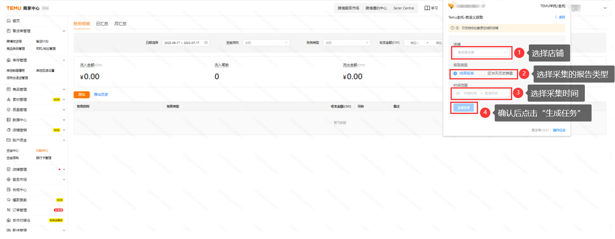
Task: Click the 首页 home icon in sidebar
Action: tap(8, 21)
